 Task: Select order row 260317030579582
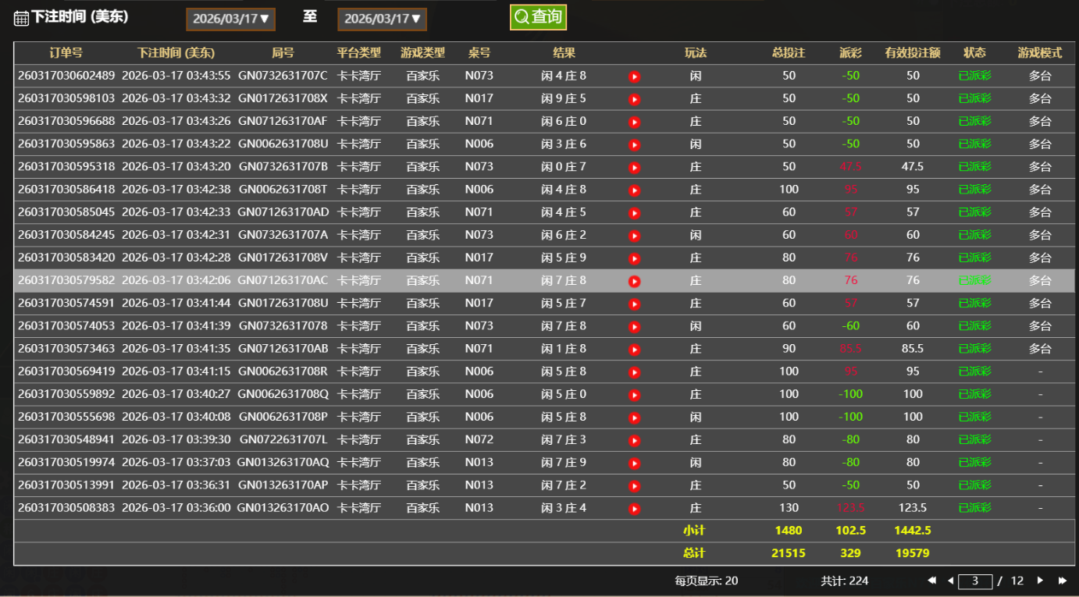coord(66,280)
